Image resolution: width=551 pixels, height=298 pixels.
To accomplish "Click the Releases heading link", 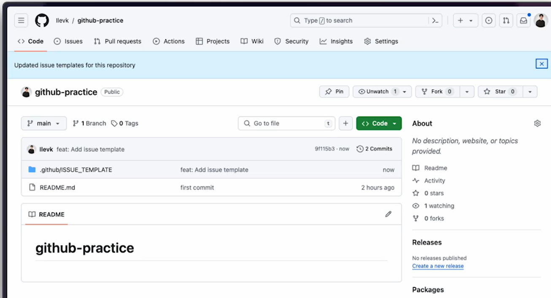I will pyautogui.click(x=427, y=242).
